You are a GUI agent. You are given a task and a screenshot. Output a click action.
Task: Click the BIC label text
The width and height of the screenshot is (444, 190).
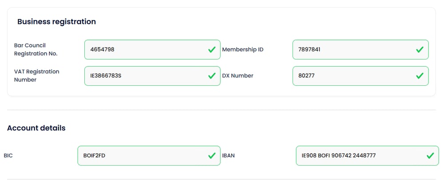click(8, 156)
